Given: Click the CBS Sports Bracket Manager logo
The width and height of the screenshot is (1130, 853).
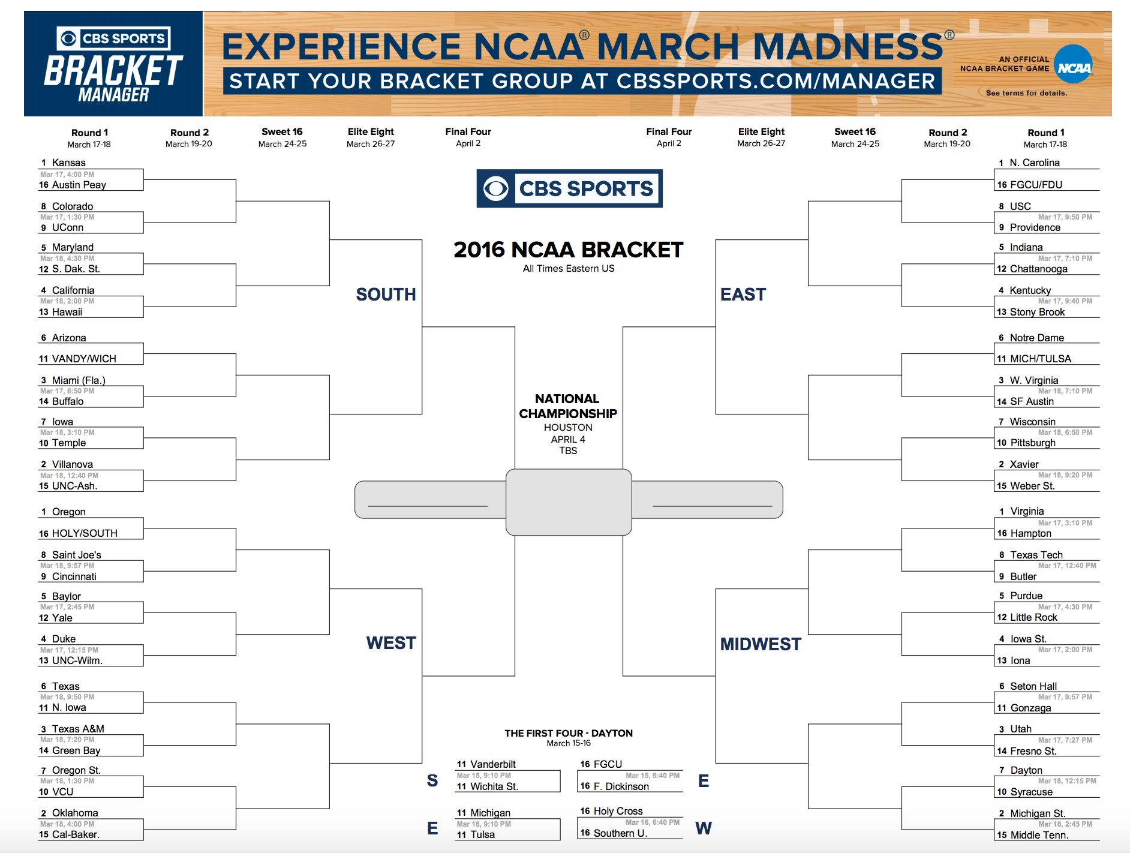Looking at the screenshot, I should [x=113, y=64].
